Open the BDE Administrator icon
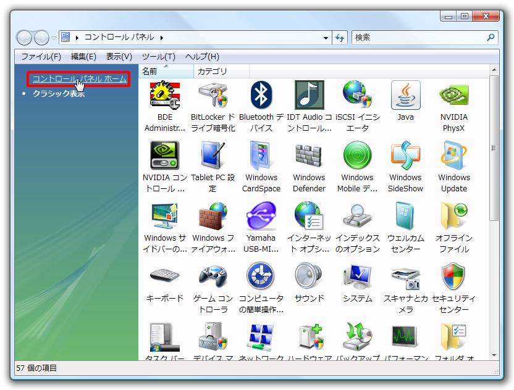This screenshot has width=514, height=390. [x=164, y=96]
